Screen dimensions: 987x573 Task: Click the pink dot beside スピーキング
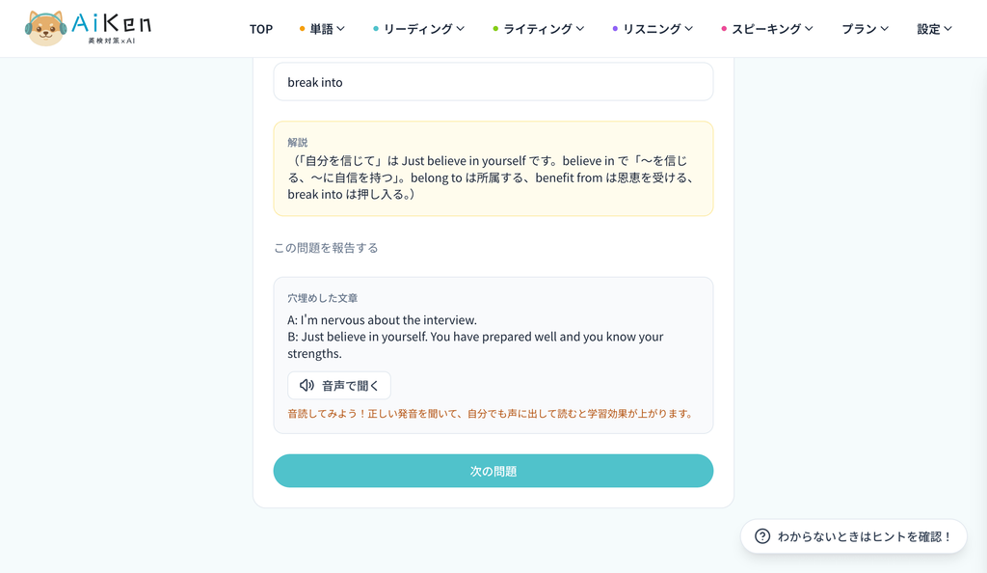(724, 29)
